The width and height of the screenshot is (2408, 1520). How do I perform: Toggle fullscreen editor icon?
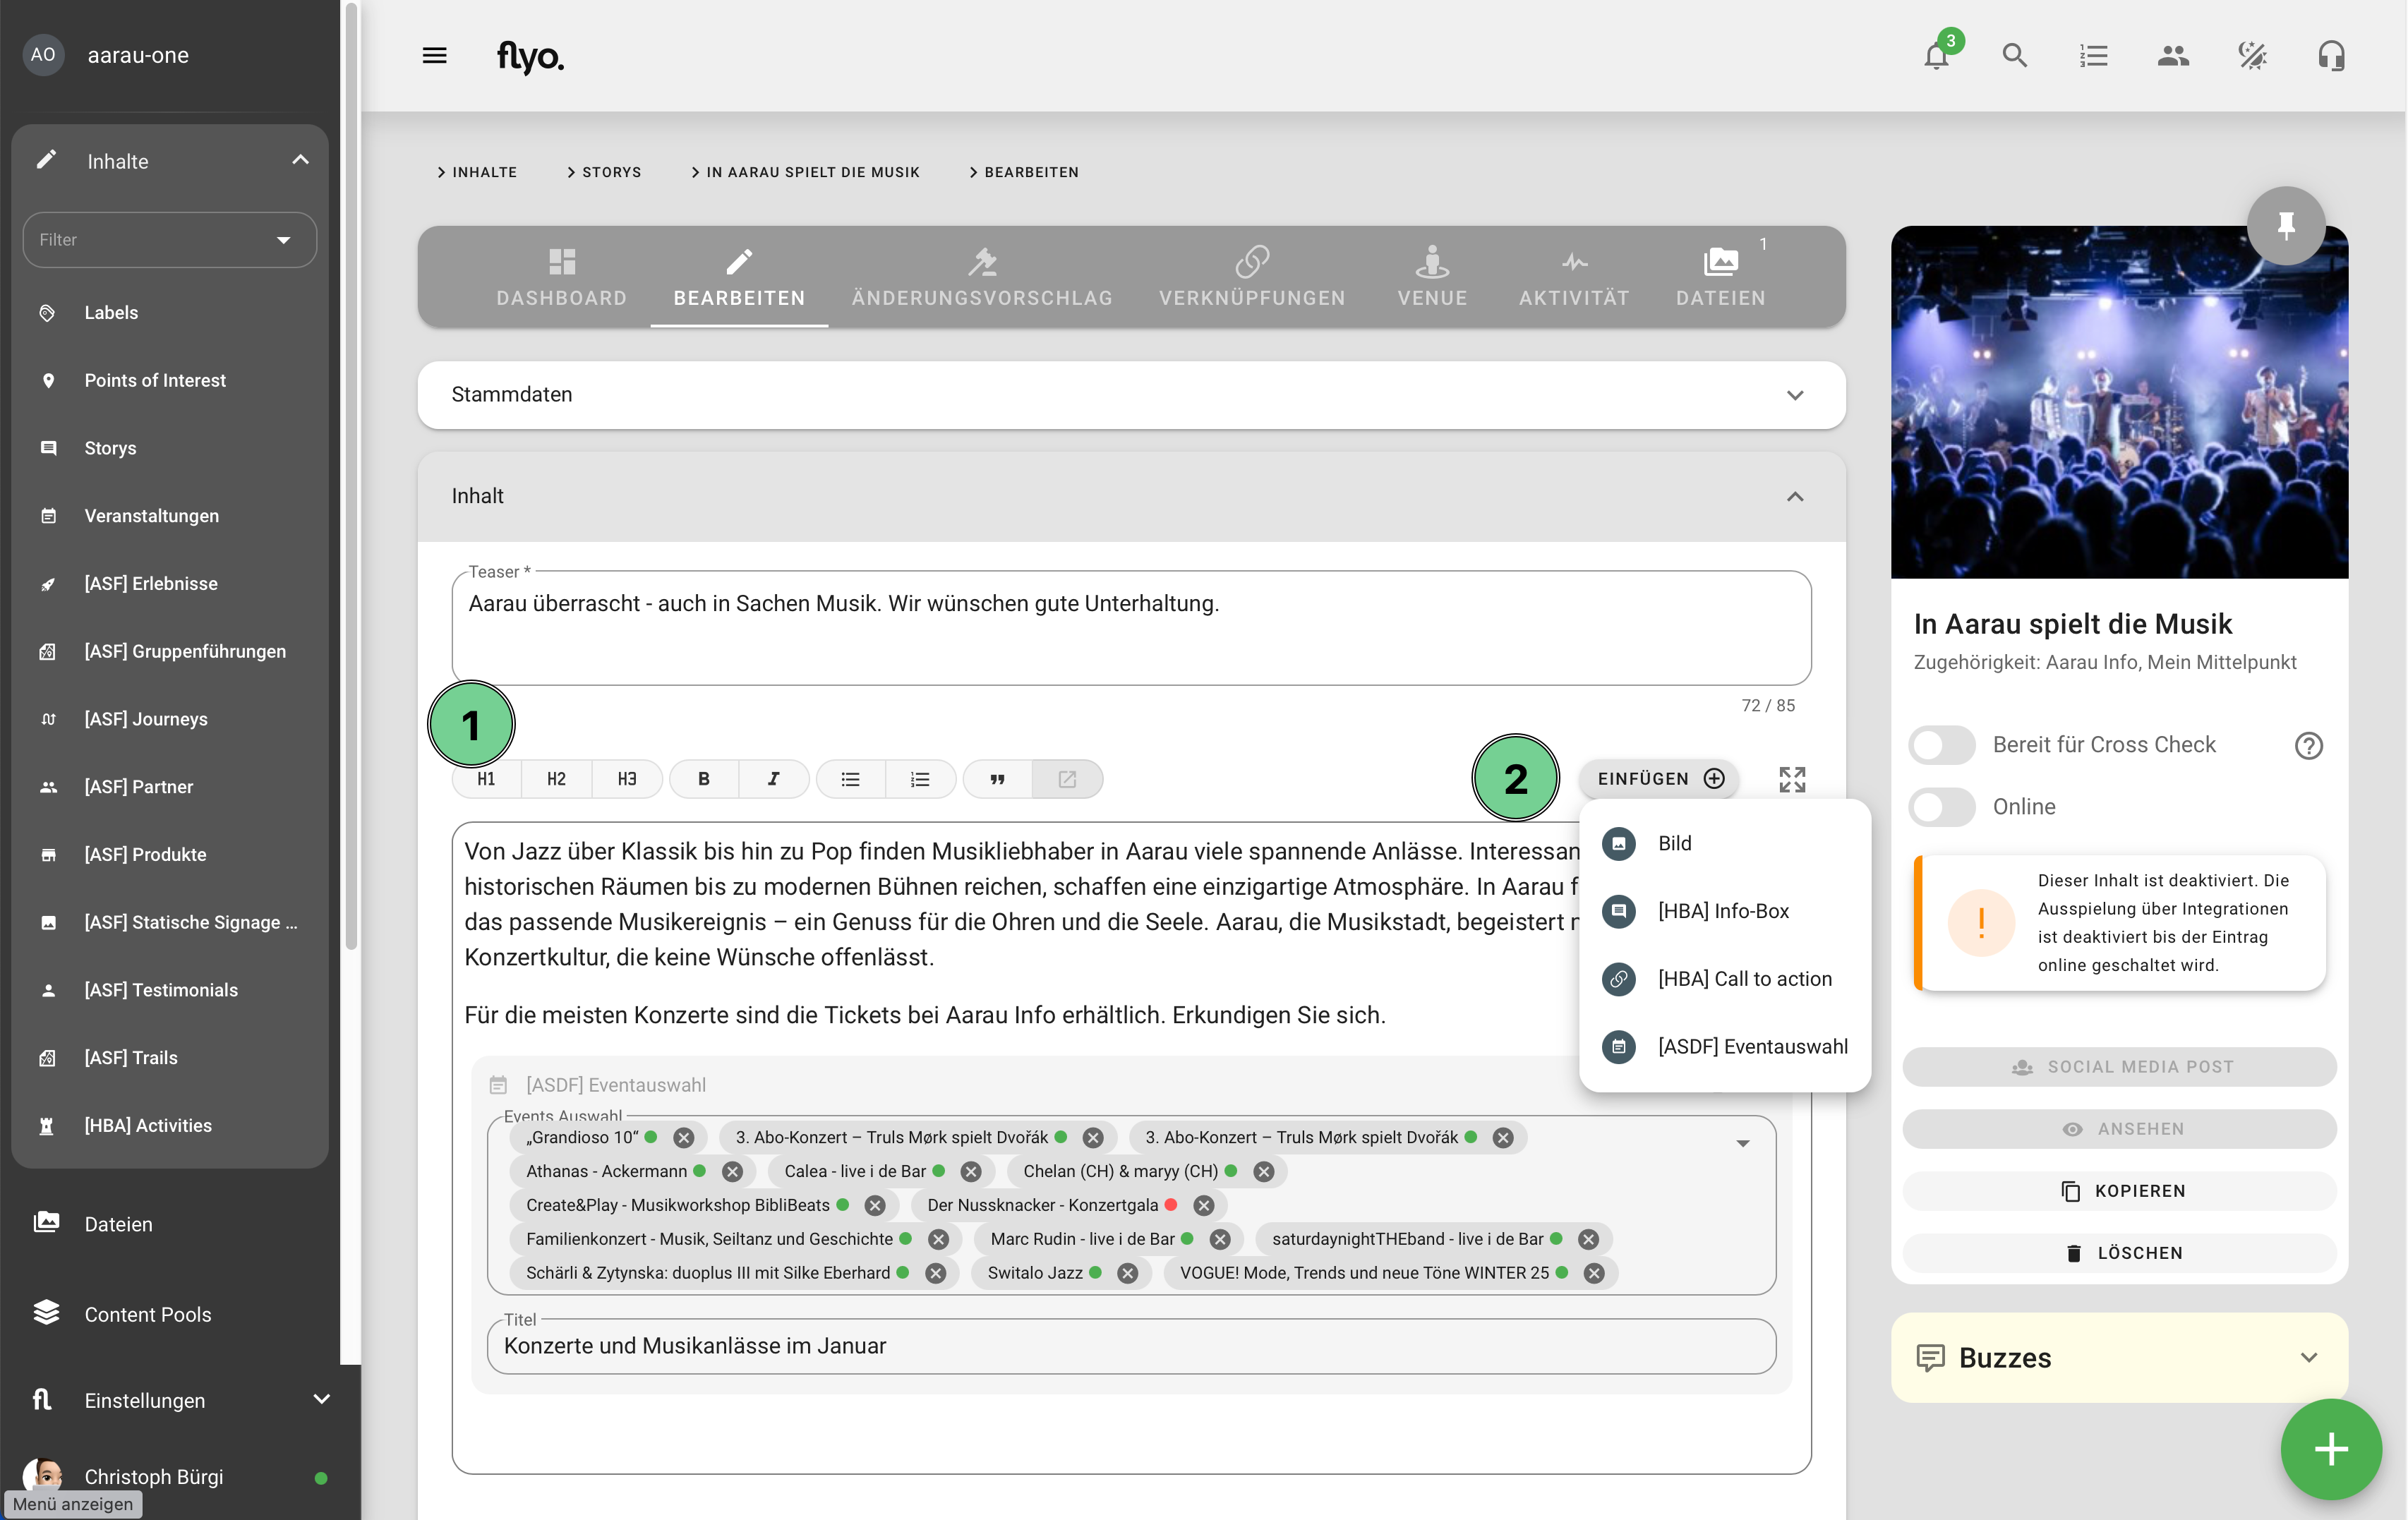pos(1792,779)
